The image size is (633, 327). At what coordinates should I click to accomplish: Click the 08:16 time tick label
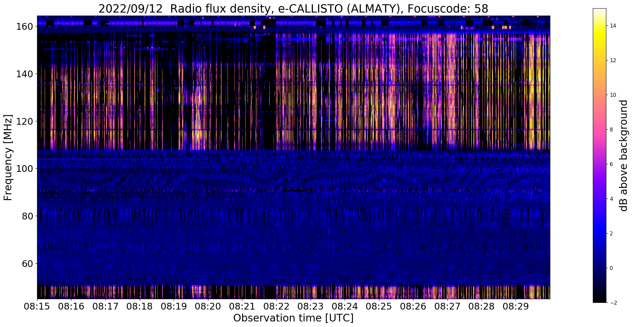click(x=71, y=306)
